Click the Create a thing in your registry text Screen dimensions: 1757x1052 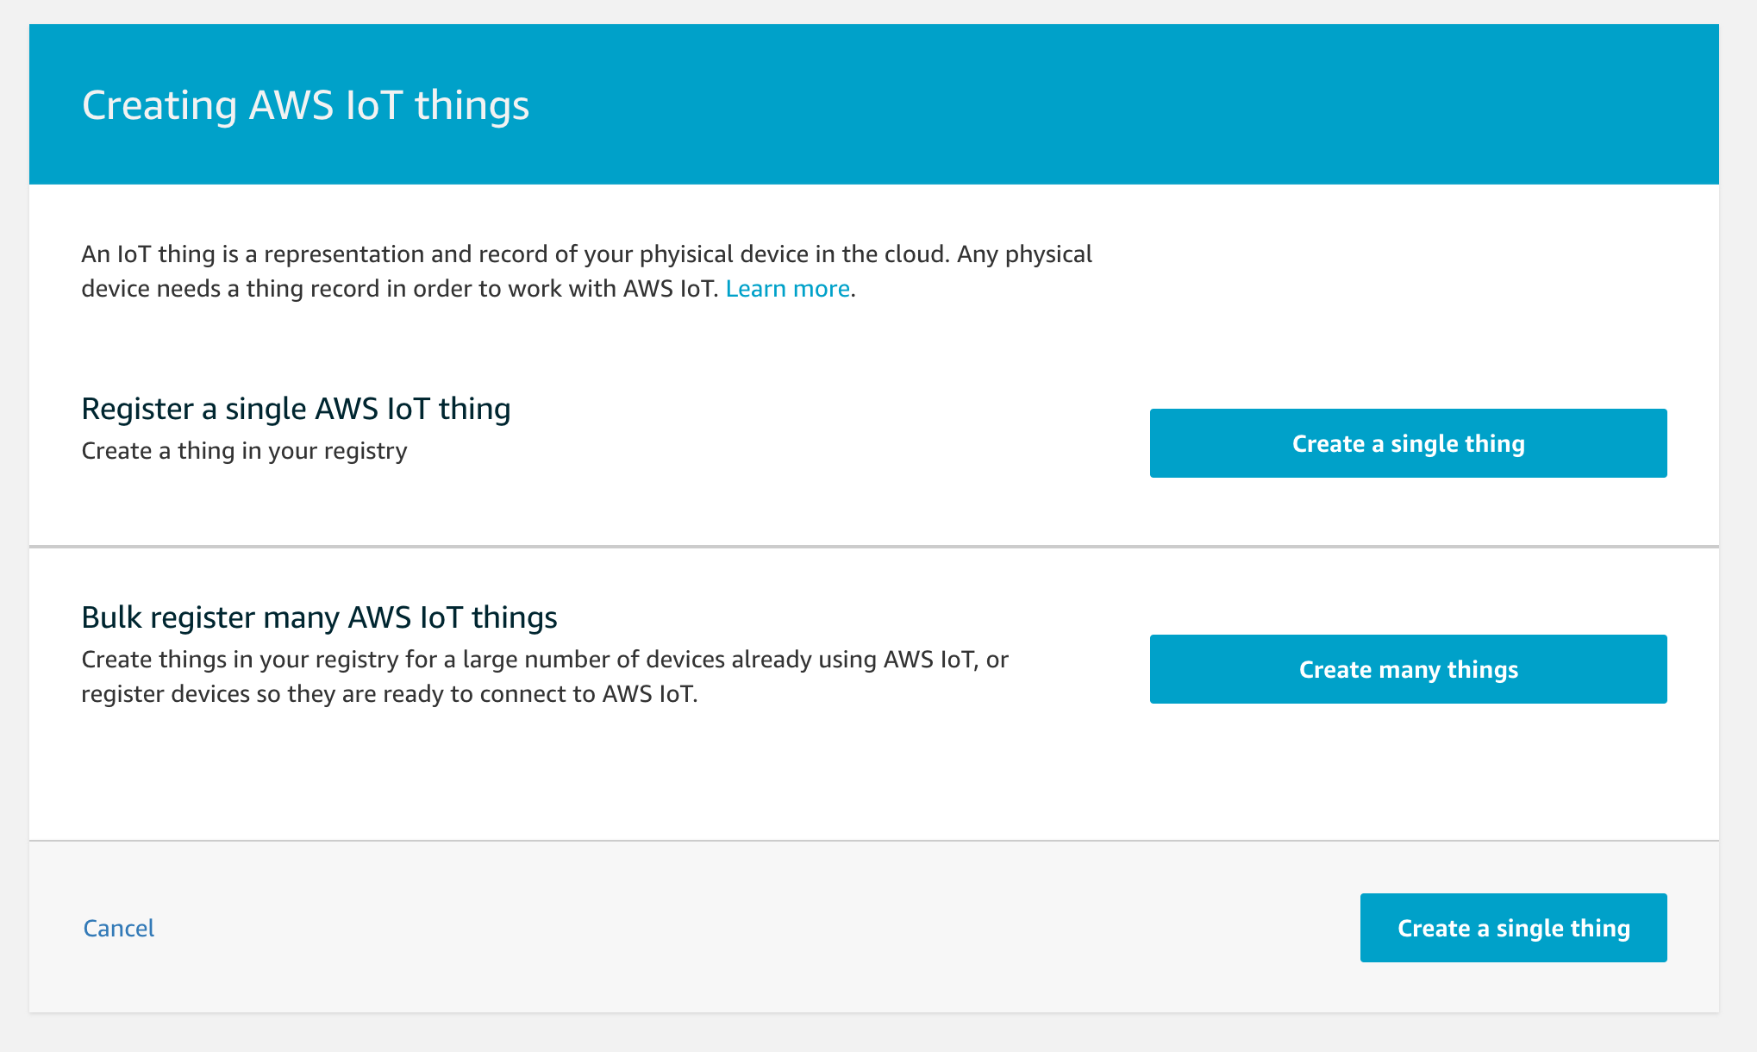[244, 451]
